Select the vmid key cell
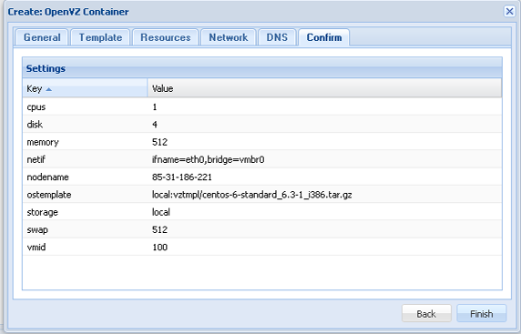Screen dimensions: 521x334 coord(85,248)
